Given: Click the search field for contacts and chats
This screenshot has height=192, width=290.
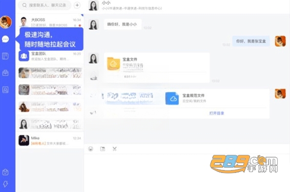Looking at the screenshot, I should [x=44, y=5].
